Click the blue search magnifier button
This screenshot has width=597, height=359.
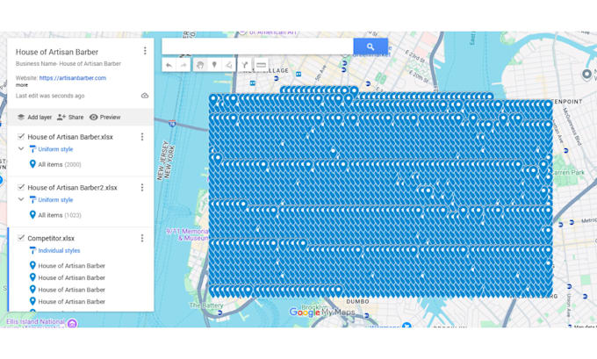370,47
